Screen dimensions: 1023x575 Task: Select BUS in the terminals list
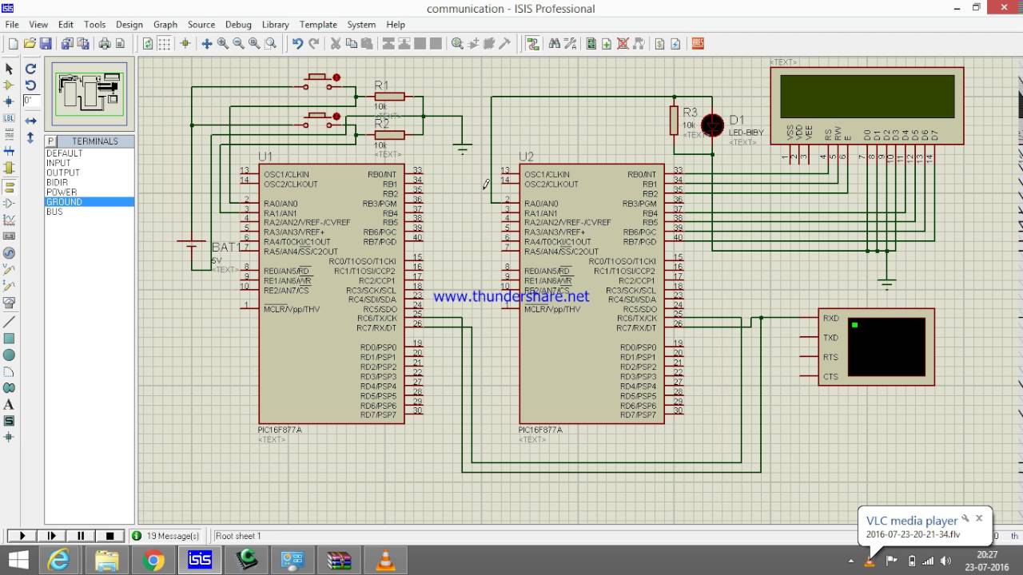(x=54, y=212)
